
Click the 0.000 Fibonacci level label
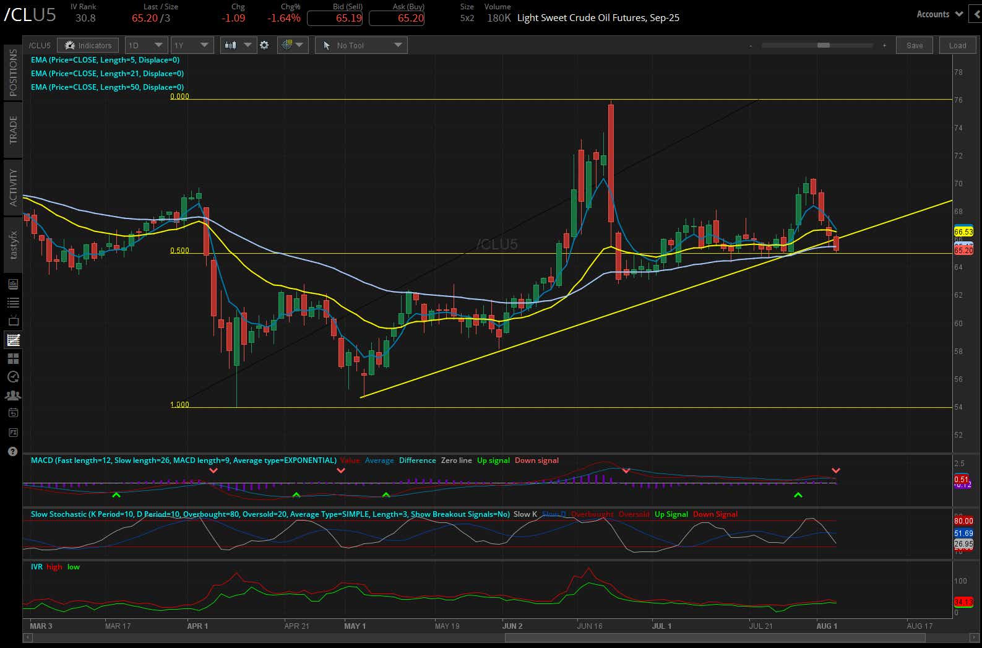tap(179, 96)
